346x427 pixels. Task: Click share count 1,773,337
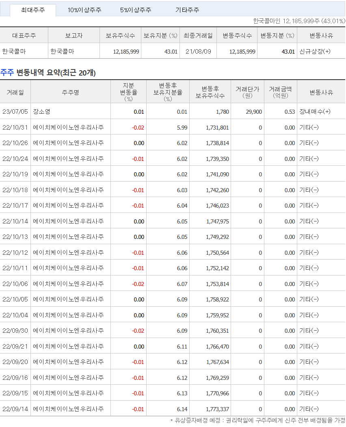pyautogui.click(x=217, y=409)
